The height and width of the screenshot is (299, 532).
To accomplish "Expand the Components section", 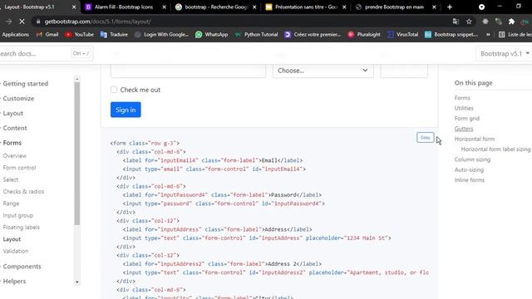I will coord(22,267).
